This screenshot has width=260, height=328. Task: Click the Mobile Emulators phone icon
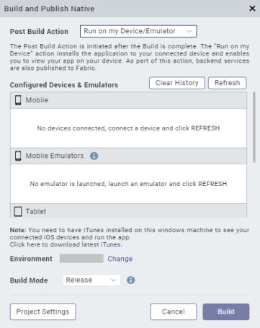click(x=18, y=156)
